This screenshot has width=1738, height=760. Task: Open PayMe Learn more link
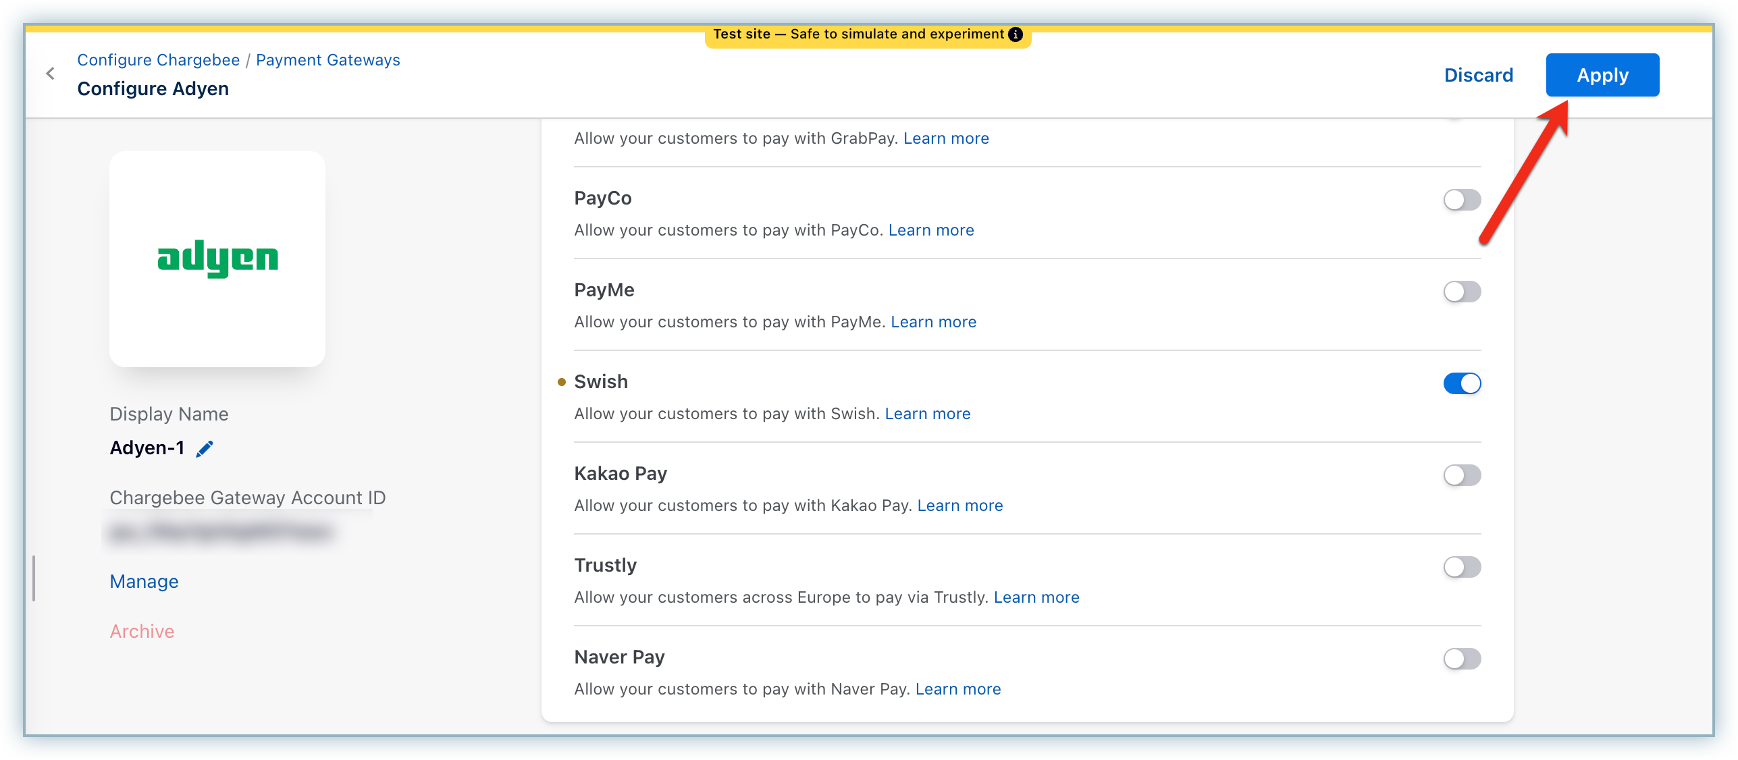click(x=933, y=322)
